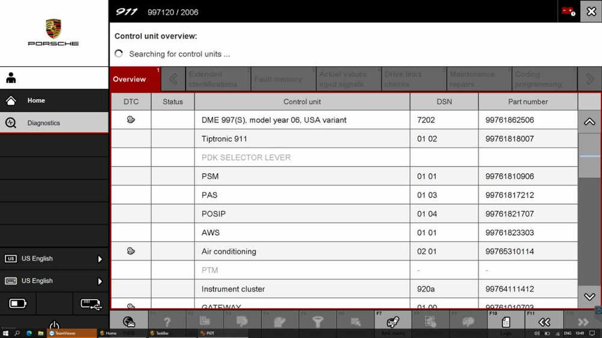Click the power icon in sidebar
This screenshot has height=338, width=602.
point(54,325)
